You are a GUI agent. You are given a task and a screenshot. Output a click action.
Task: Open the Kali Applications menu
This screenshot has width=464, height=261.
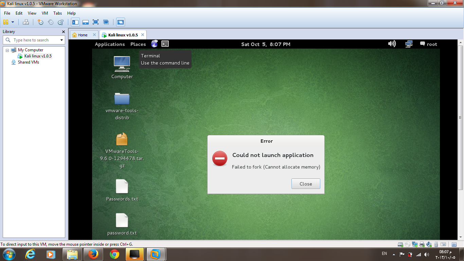click(110, 44)
